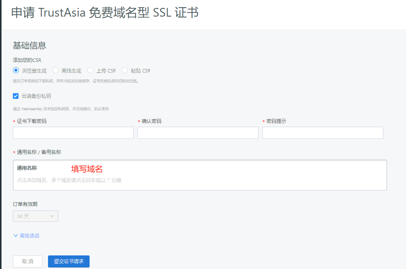Select the 上传 CSR radio button
The image size is (406, 269).
[x=90, y=70]
